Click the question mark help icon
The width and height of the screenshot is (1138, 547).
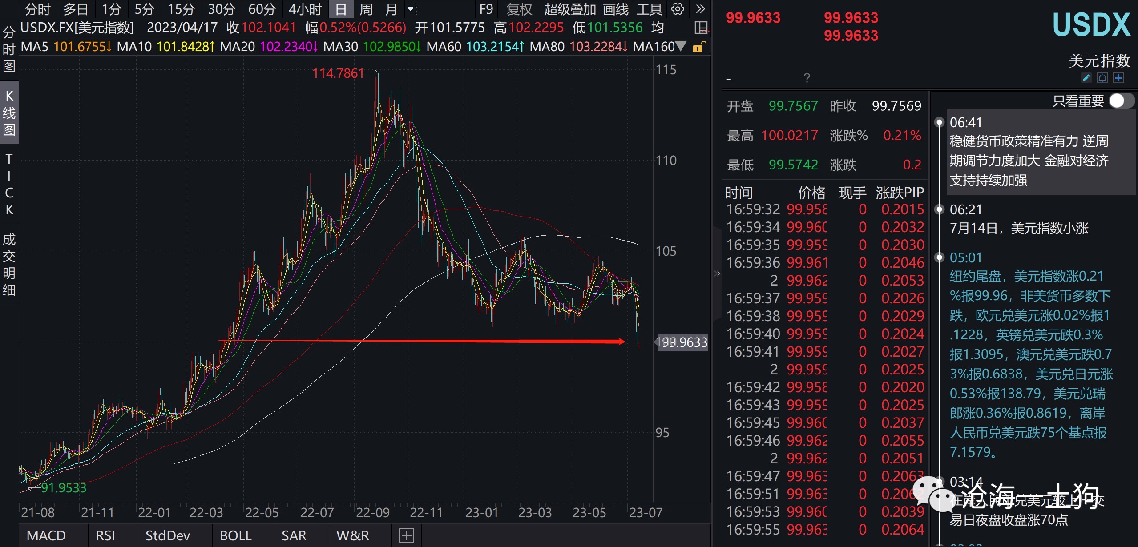click(x=807, y=78)
